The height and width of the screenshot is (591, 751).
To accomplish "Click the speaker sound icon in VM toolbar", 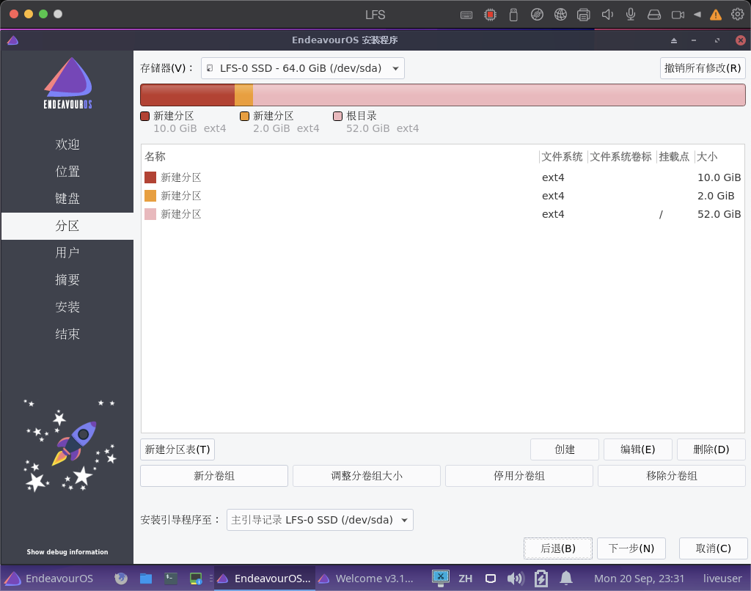I will coord(607,15).
